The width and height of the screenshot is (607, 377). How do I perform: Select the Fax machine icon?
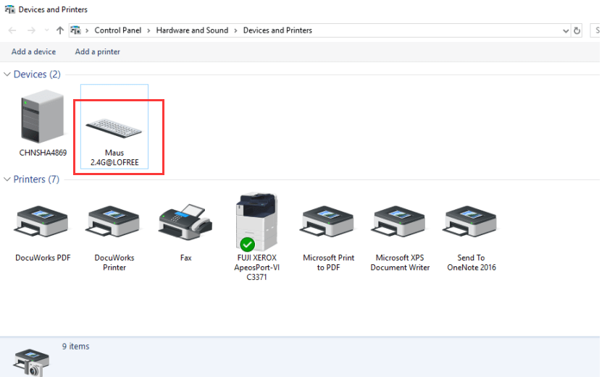tap(185, 221)
